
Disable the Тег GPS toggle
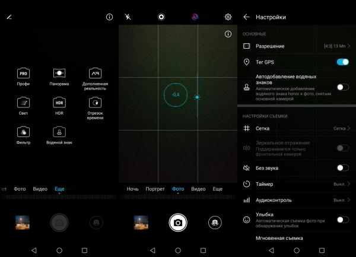pos(342,62)
